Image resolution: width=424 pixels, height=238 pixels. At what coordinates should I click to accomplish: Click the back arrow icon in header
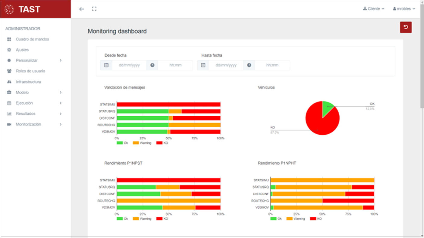82,9
